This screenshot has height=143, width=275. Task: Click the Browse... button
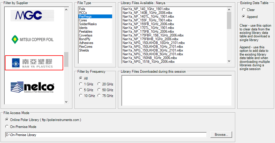221,135
